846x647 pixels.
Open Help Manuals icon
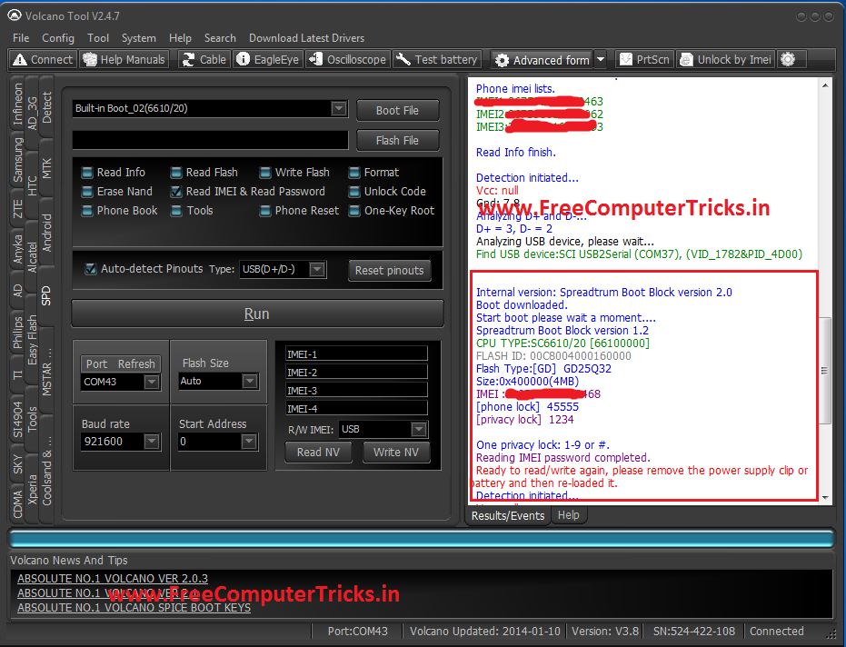coord(90,59)
